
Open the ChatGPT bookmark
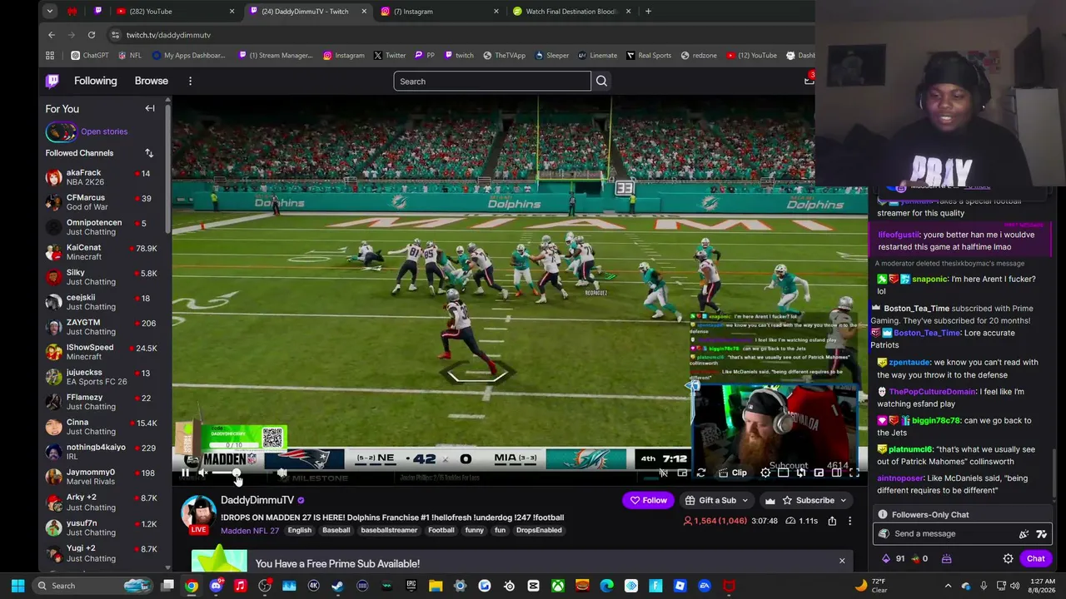pos(90,56)
